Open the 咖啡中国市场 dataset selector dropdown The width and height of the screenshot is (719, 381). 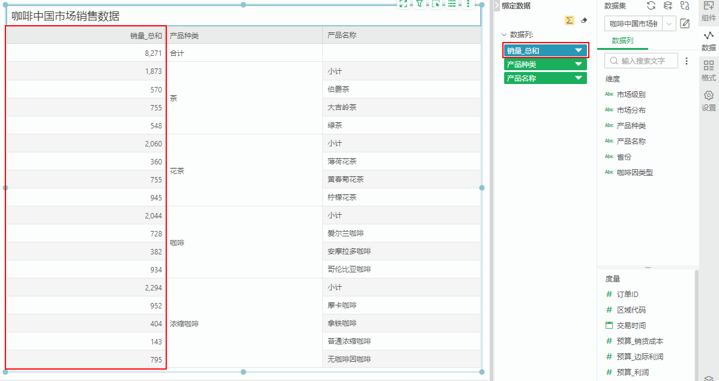point(669,24)
